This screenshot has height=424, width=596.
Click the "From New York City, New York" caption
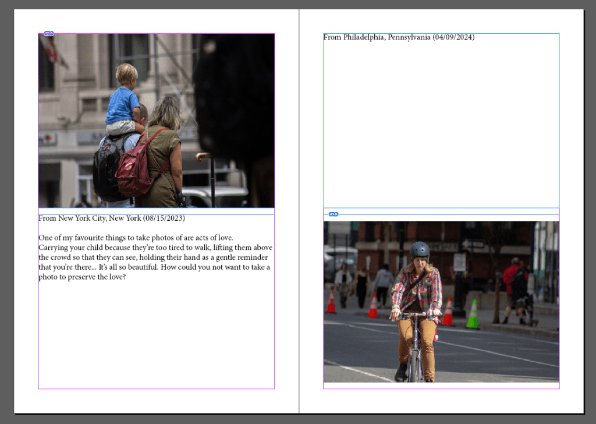[87, 218]
